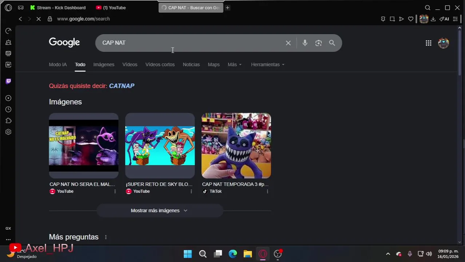Open the Sky Block cartoon thumbnail
The height and width of the screenshot is (262, 465).
tap(160, 146)
